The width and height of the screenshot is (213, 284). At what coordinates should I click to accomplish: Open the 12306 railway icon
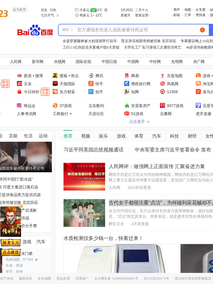tap(163, 92)
